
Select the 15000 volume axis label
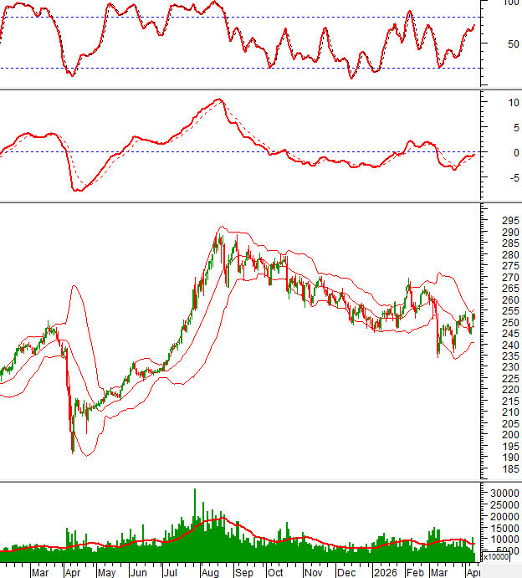pos(502,528)
